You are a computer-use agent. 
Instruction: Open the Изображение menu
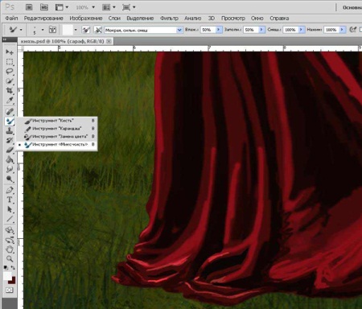[86, 19]
